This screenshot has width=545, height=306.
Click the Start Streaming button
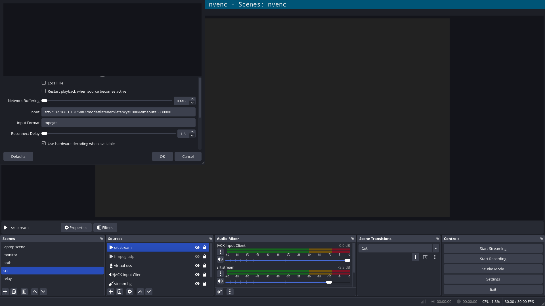[493, 248]
